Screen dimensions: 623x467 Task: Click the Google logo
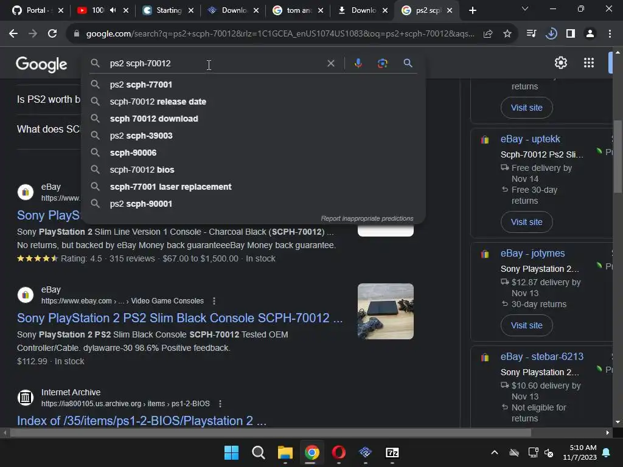(41, 64)
